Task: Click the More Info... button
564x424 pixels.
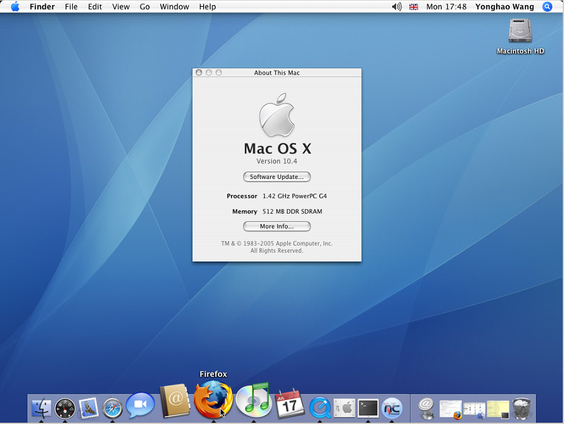Action: pyautogui.click(x=277, y=226)
